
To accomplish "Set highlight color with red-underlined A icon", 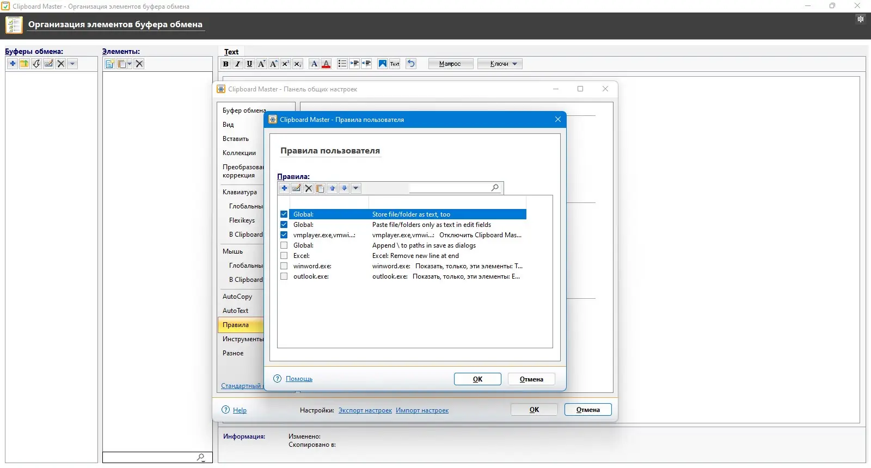I will click(326, 64).
